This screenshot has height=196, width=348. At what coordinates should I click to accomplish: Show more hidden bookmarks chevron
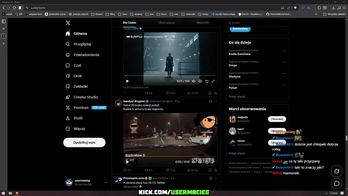(x=316, y=14)
